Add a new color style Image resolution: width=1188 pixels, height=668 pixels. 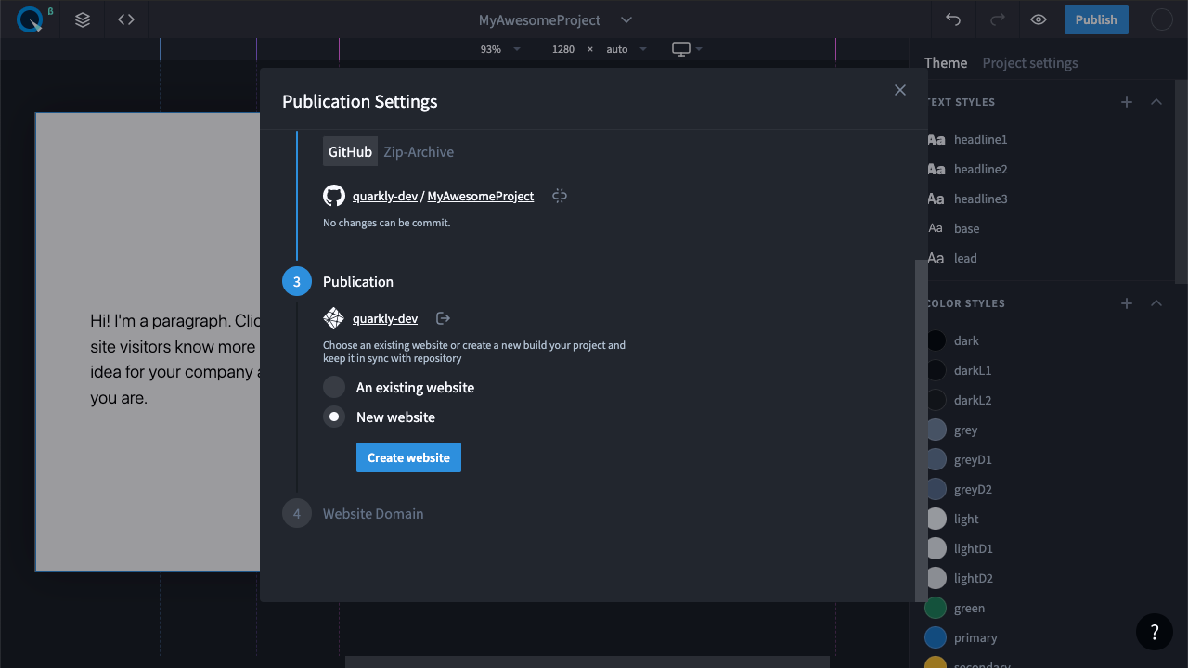coord(1127,303)
